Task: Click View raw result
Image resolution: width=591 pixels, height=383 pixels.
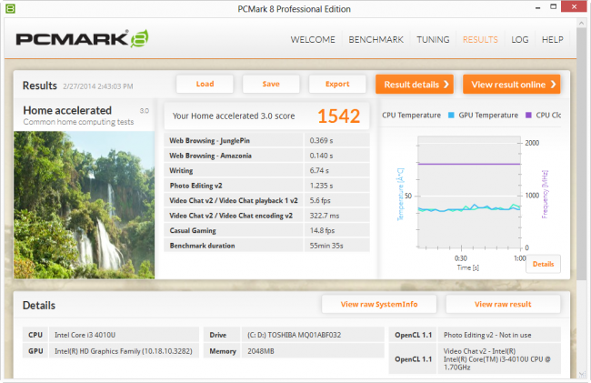Action: pyautogui.click(x=503, y=304)
